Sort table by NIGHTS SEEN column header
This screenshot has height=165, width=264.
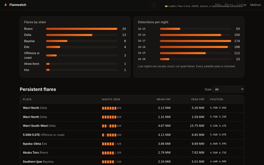(111, 99)
